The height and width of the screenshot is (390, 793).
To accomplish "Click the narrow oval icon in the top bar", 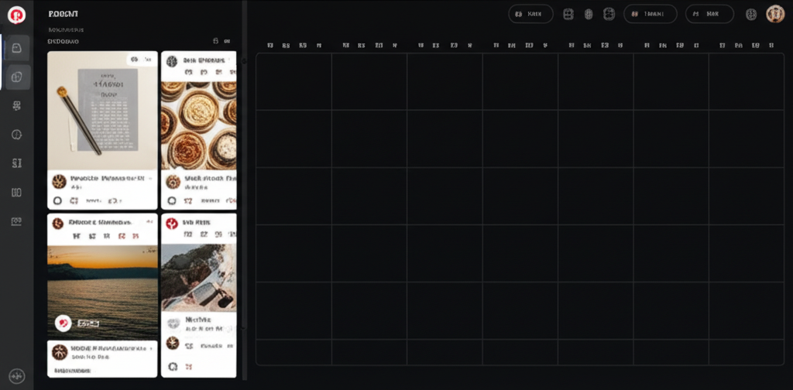I will 589,14.
